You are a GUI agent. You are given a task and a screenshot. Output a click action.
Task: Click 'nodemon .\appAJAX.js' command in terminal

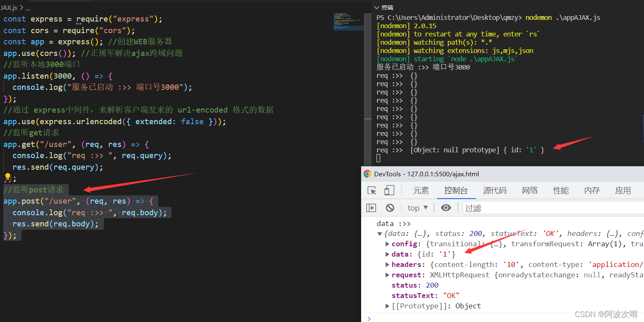563,17
